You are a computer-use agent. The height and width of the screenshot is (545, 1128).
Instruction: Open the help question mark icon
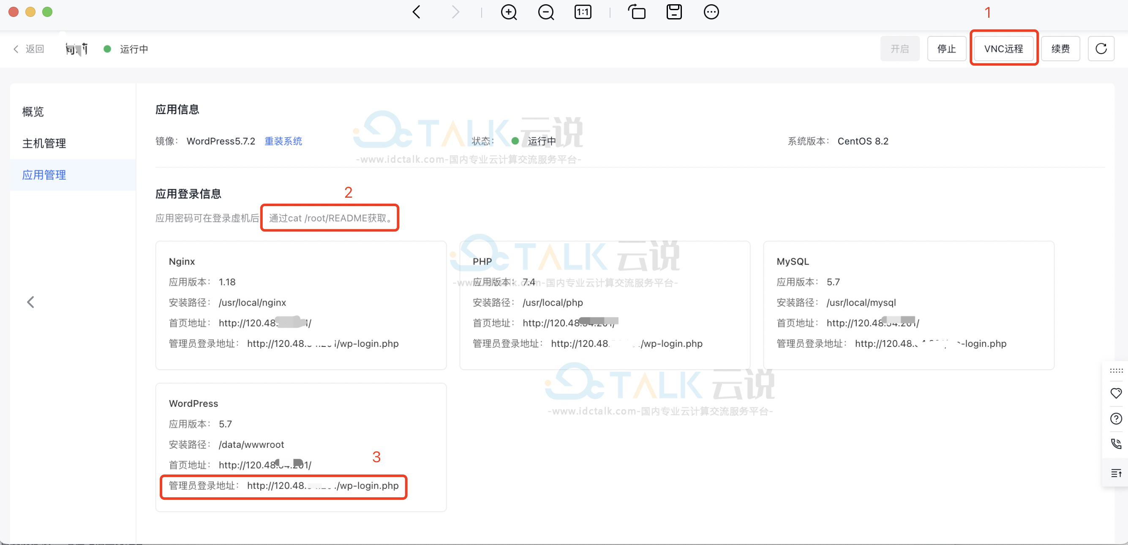[1116, 419]
